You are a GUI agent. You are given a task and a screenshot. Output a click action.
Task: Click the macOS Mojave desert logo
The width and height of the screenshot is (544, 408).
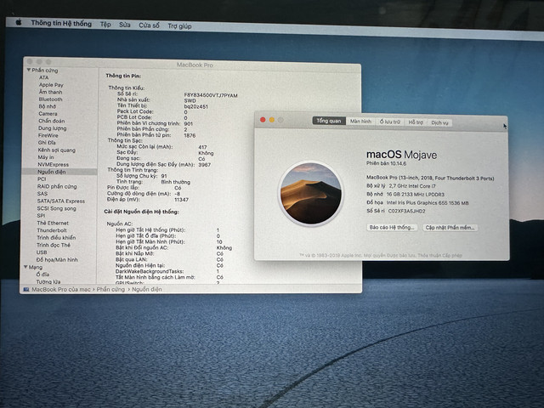tap(311, 193)
